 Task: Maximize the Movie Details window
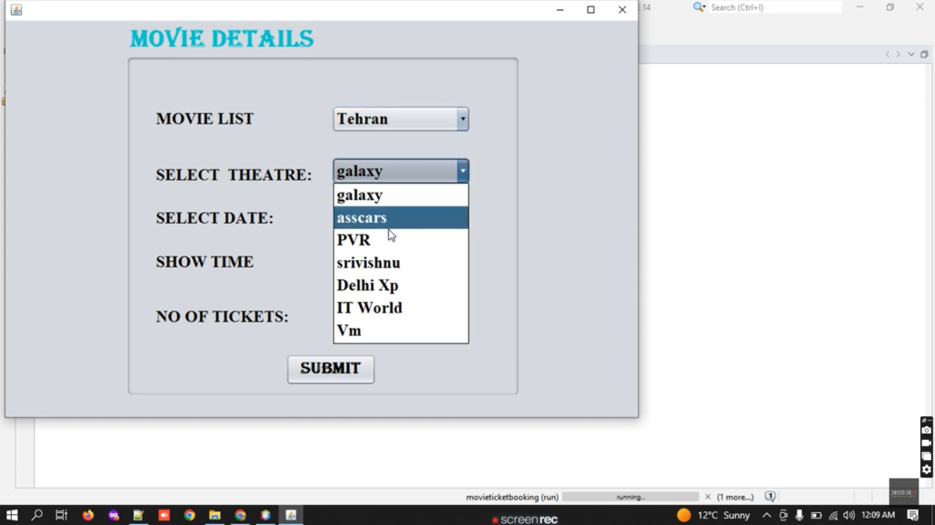click(x=591, y=9)
